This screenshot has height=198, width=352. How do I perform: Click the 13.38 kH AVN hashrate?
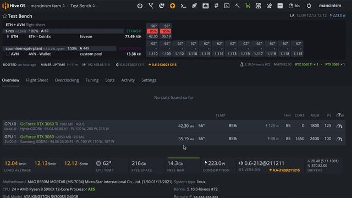(x=134, y=54)
